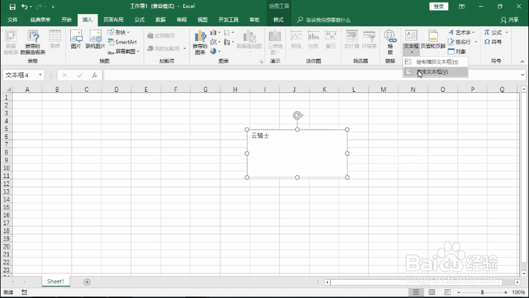Click the Link icon in ribbon
529x298 pixels.
(x=390, y=42)
